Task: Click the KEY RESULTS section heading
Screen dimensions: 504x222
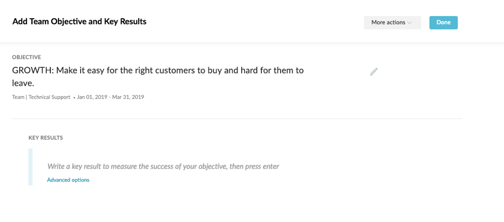Action: (46, 138)
